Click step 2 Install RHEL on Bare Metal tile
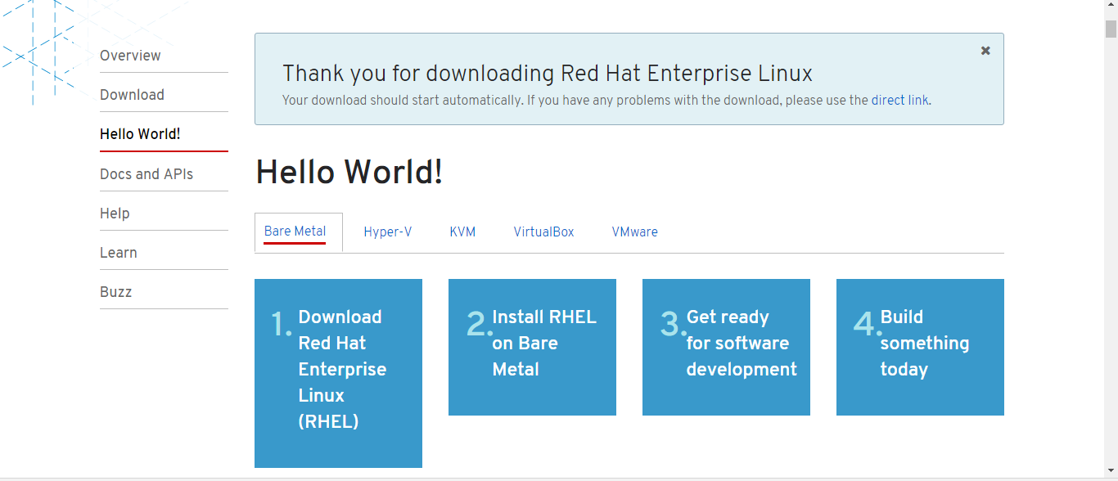 tap(532, 347)
